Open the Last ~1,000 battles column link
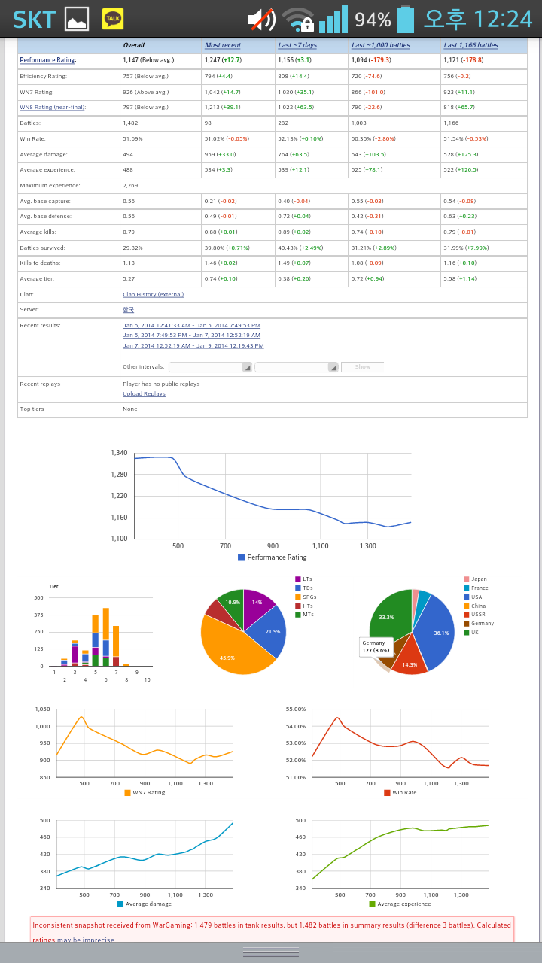The width and height of the screenshot is (542, 963). (380, 45)
